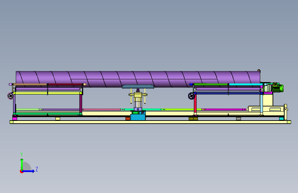Select the light blue vertical post near the motor
The image size is (298, 193).
[x=262, y=104]
